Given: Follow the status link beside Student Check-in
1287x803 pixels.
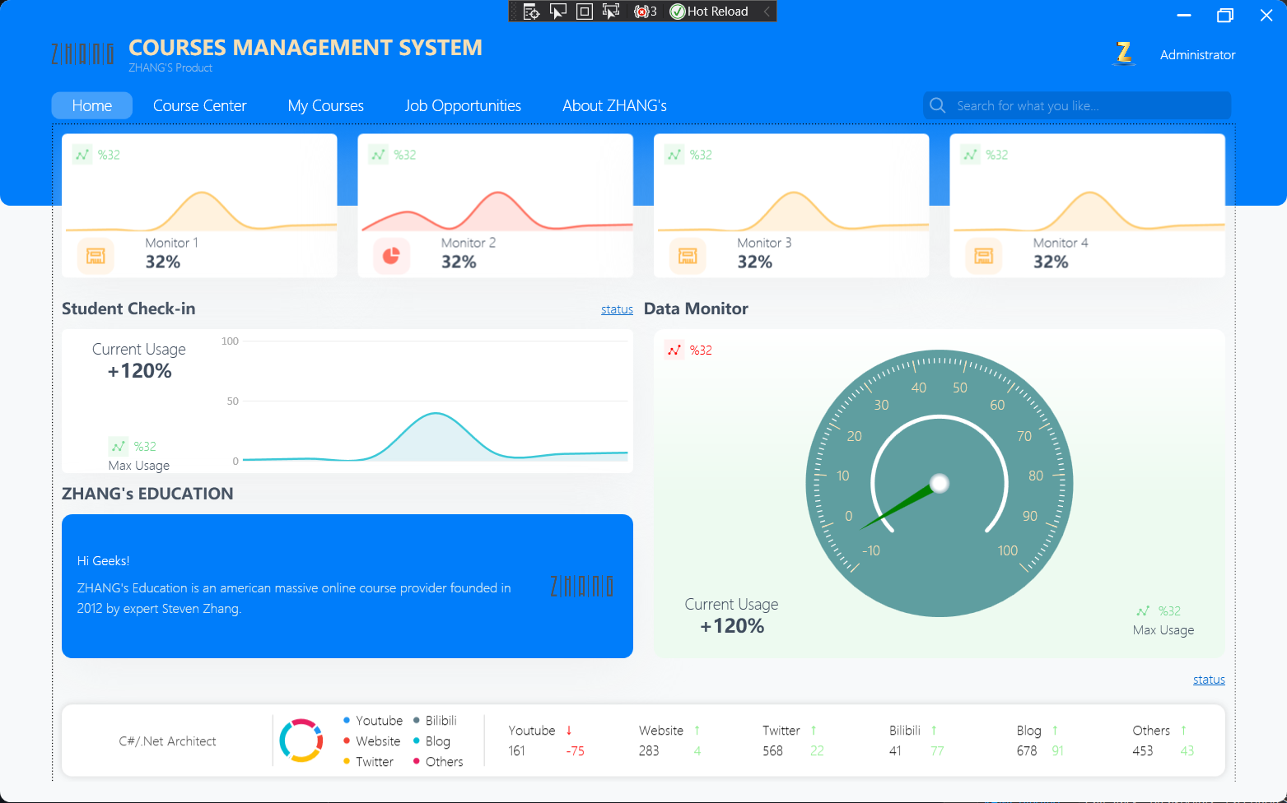Looking at the screenshot, I should click(617, 309).
